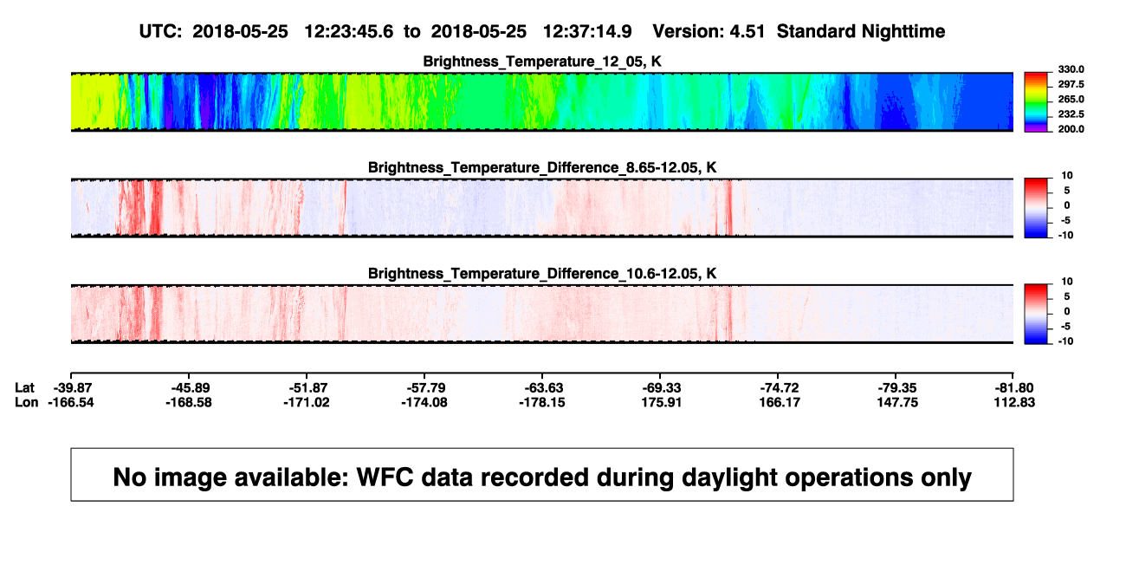The height and width of the screenshot is (578, 1126).
Task: Open the 8.65-12.05 difference image strip
Action: pos(542,208)
